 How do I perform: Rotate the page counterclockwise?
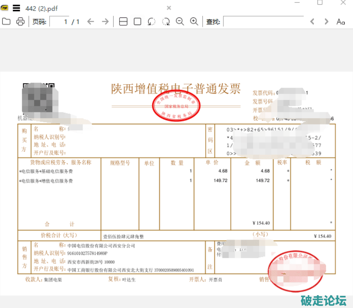click(x=152, y=22)
